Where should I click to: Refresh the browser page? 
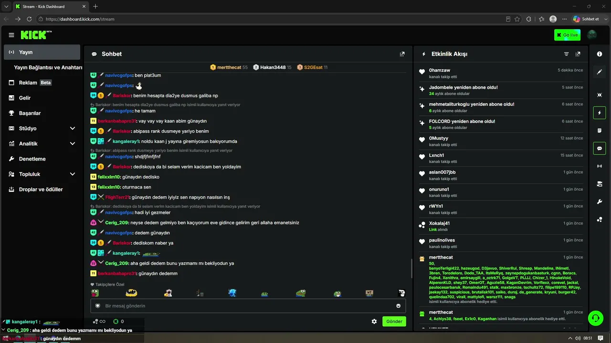click(x=29, y=19)
